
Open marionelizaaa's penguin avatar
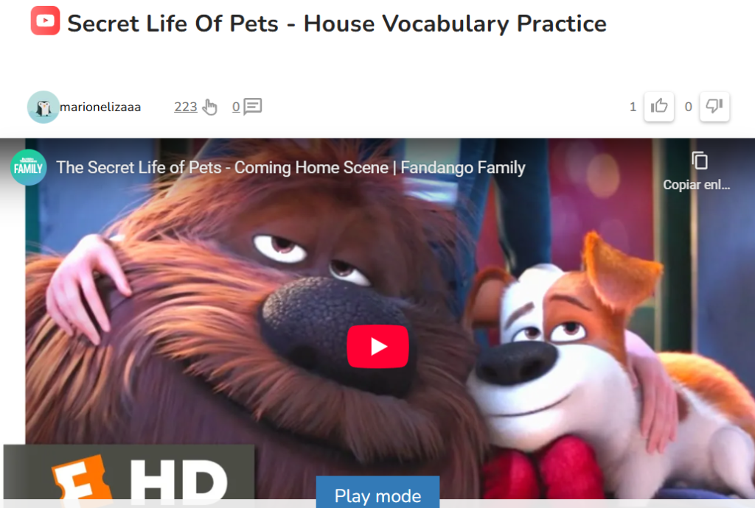[44, 107]
